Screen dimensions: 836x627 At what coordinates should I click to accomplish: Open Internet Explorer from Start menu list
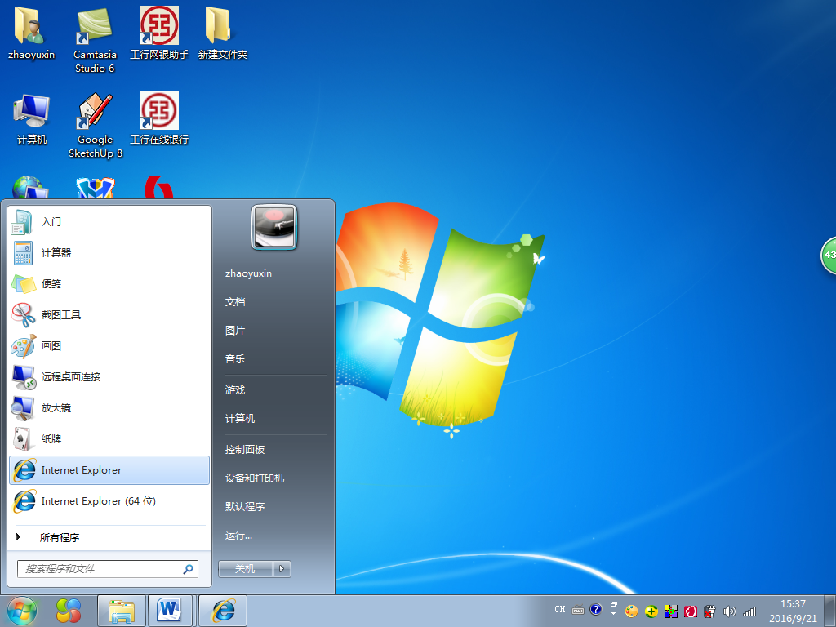[109, 470]
